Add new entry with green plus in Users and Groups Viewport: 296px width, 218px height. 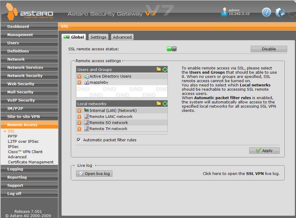point(165,69)
